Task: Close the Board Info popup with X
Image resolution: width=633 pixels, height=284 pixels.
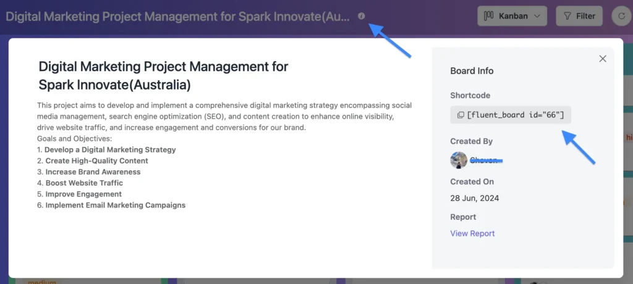Action: pyautogui.click(x=603, y=59)
